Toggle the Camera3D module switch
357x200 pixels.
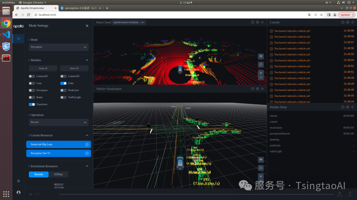(63, 76)
